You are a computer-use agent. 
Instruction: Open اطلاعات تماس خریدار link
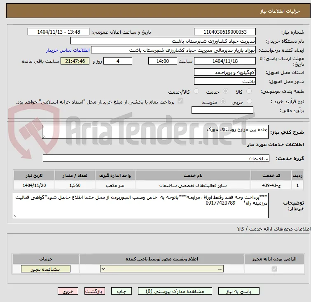(x=68, y=50)
